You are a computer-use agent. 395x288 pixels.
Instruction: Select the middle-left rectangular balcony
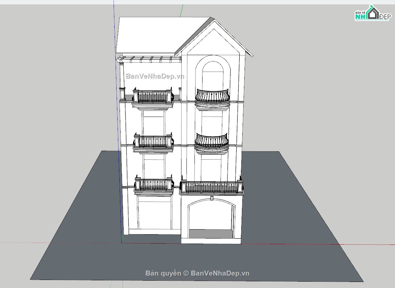tap(153, 142)
